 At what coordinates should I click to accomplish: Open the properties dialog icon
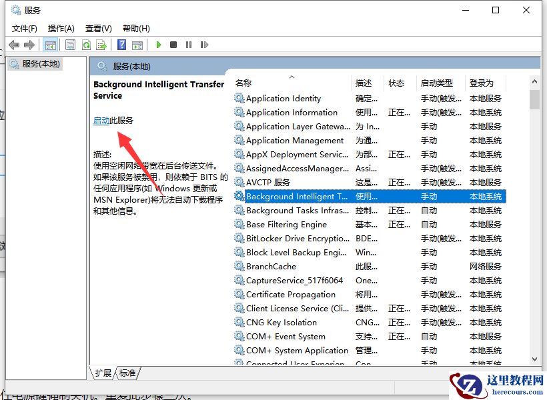(70, 45)
